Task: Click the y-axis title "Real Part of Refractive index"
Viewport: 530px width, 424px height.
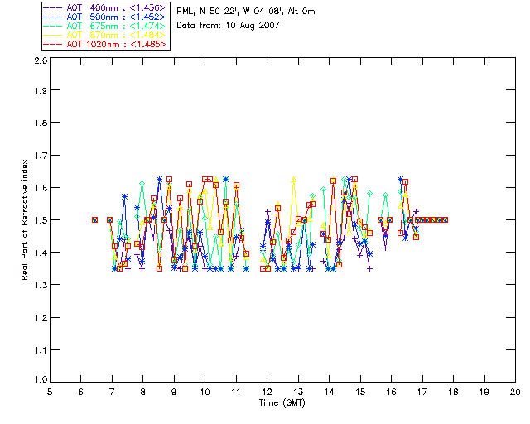Action: 24,219
